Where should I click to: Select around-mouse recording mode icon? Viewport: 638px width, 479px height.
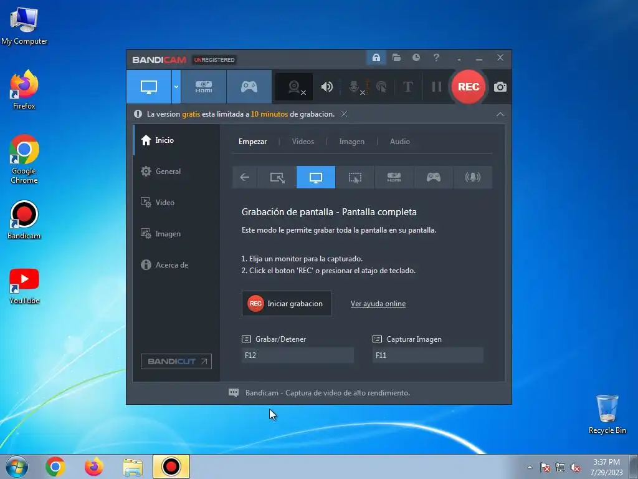(x=355, y=177)
